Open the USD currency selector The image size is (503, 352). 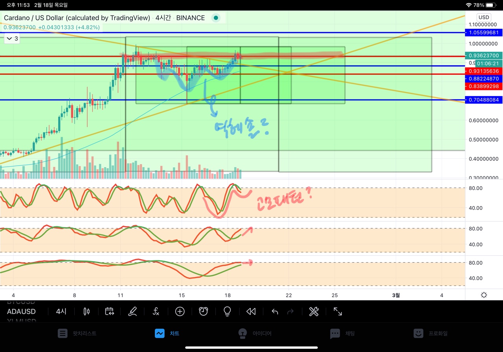(483, 17)
